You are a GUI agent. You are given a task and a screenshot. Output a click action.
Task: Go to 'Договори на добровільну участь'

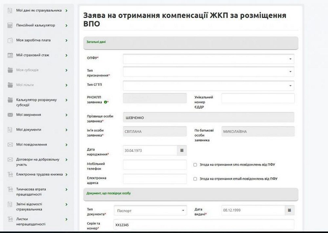pyautogui.click(x=38, y=162)
